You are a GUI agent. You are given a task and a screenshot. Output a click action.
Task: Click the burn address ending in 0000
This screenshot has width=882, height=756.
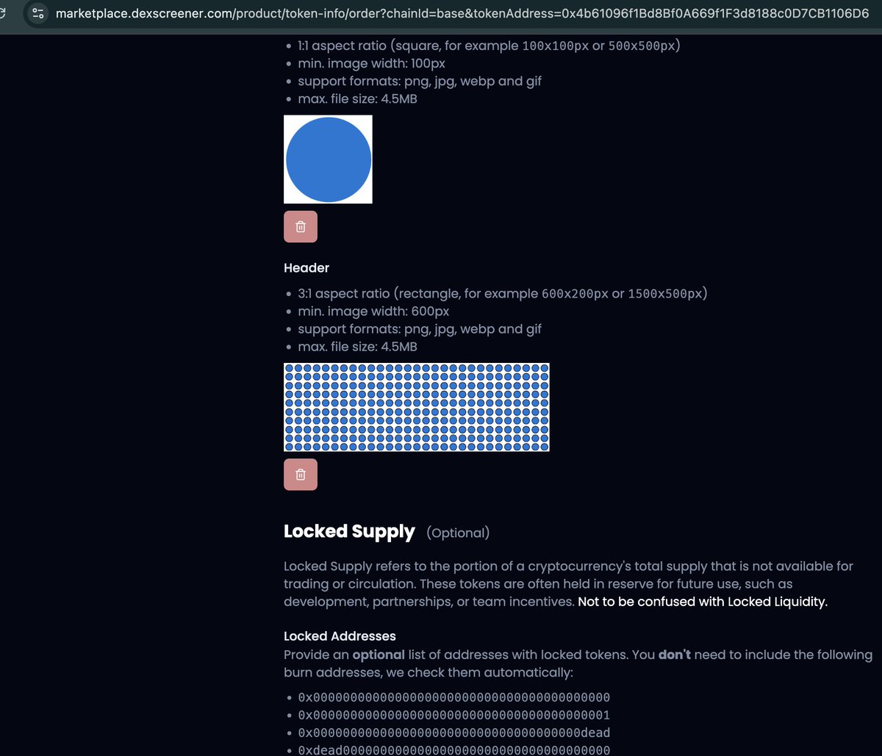pos(453,697)
